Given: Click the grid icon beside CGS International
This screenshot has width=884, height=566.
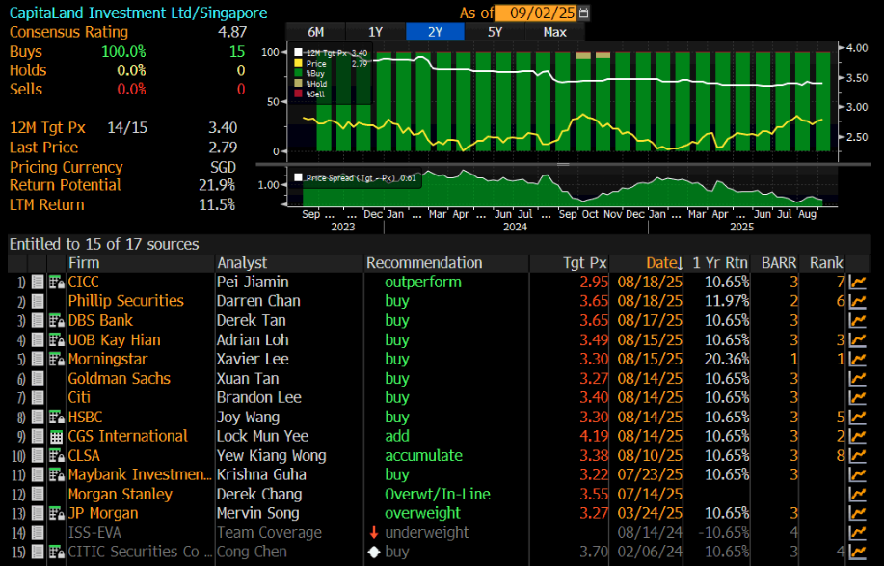Looking at the screenshot, I should pyautogui.click(x=55, y=436).
